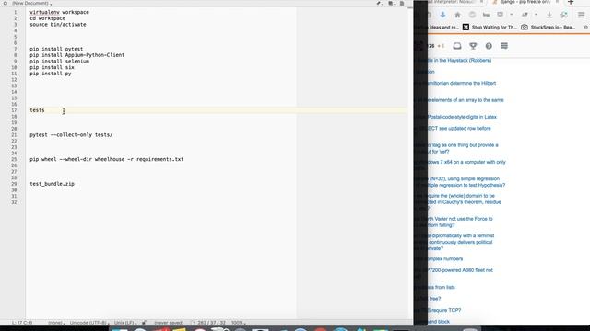Viewport: 590px width, 331px height.
Task: Open dropdown arrow before gray downloads arrow
Action: 536,15
